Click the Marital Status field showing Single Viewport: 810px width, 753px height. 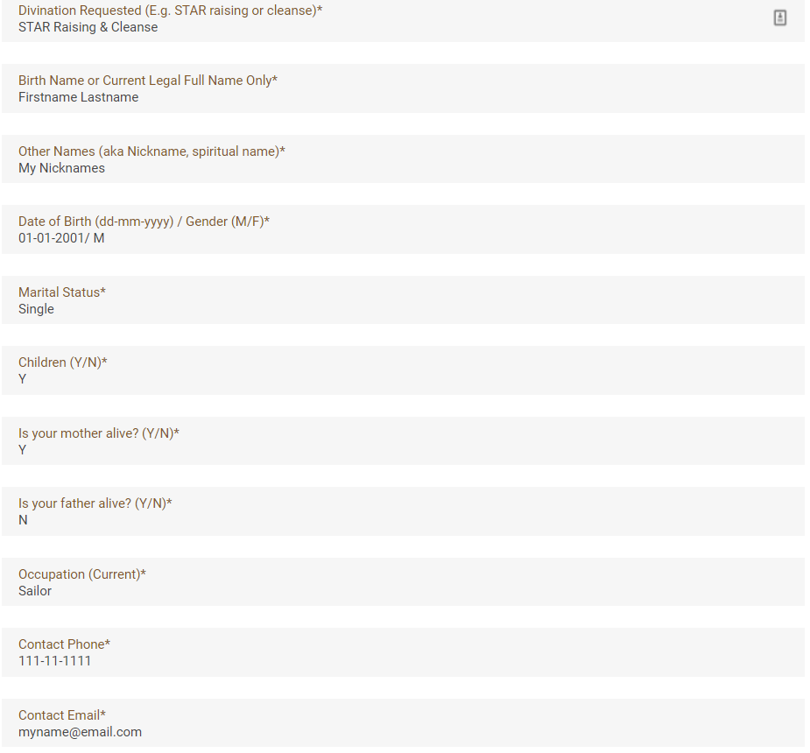(403, 300)
